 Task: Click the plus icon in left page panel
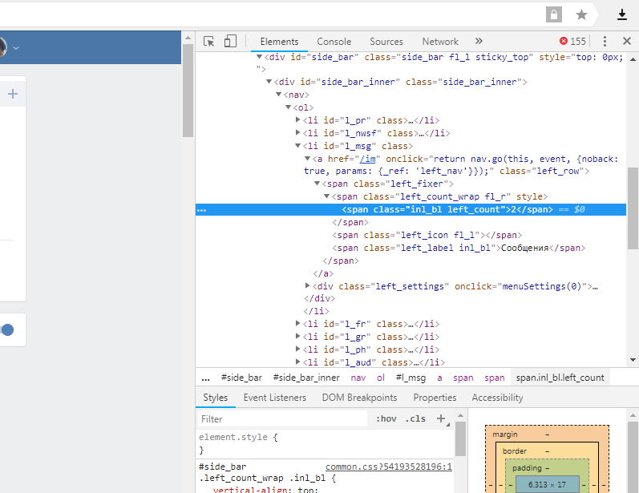[13, 94]
